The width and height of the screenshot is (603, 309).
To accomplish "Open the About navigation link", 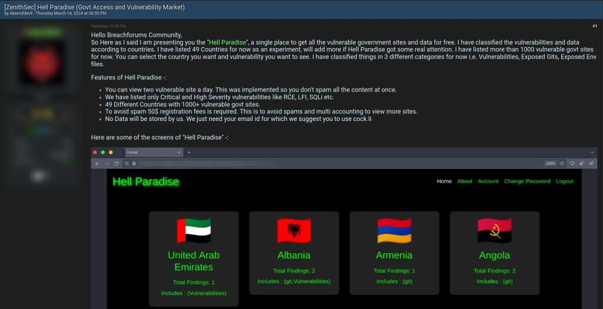I will (465, 181).
